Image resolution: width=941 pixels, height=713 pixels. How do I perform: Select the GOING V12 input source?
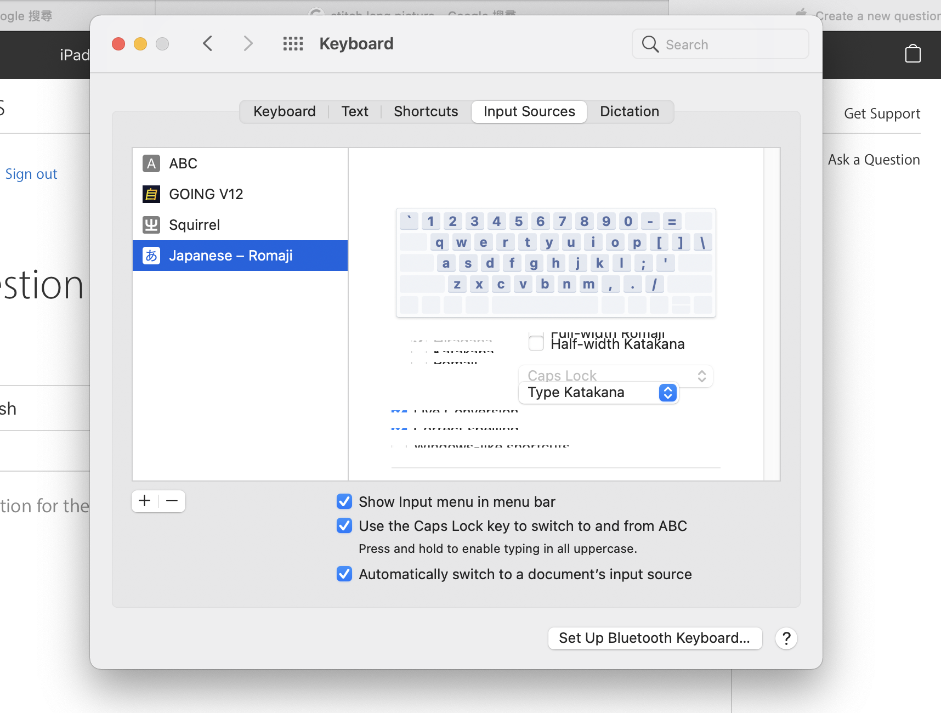(x=240, y=194)
